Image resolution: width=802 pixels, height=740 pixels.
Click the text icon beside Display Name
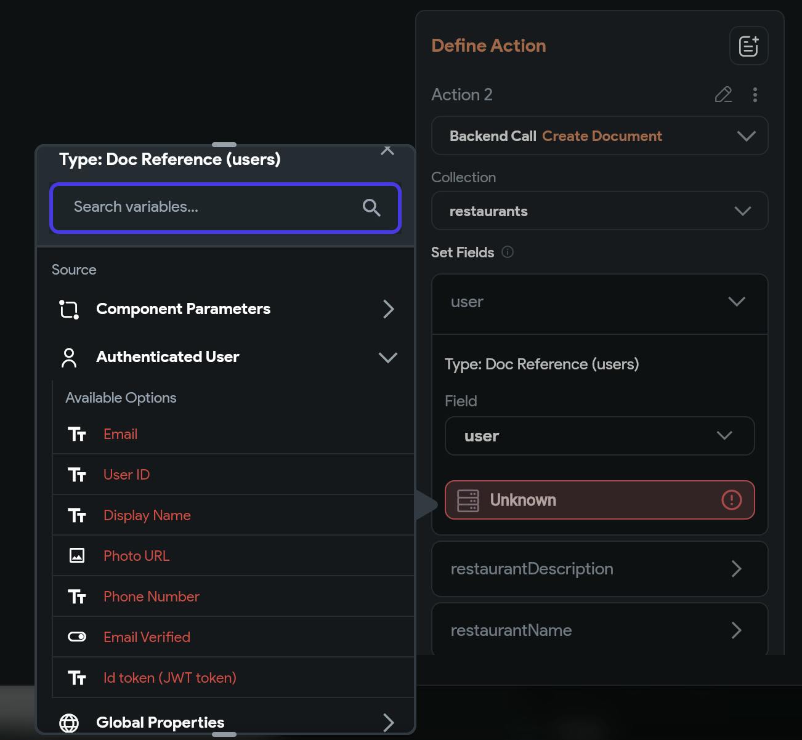click(77, 515)
